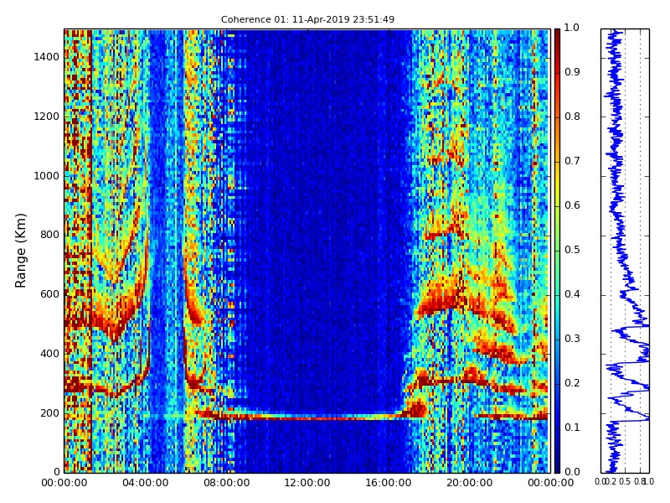Click the 08:00:00 time axis label
Image resolution: width=670 pixels, height=503 pixels.
(226, 483)
